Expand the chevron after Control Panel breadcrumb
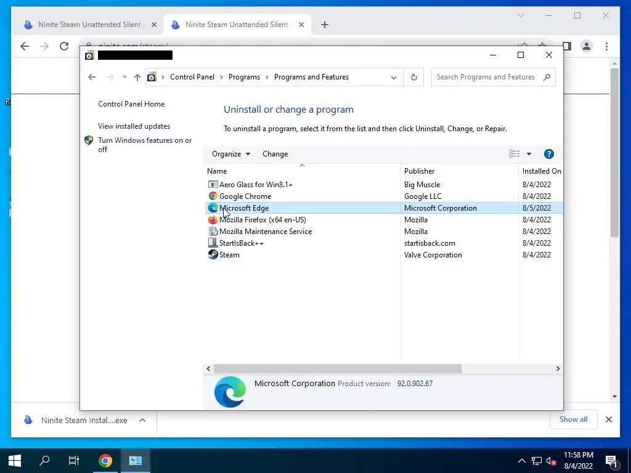This screenshot has width=631, height=473. pos(221,77)
